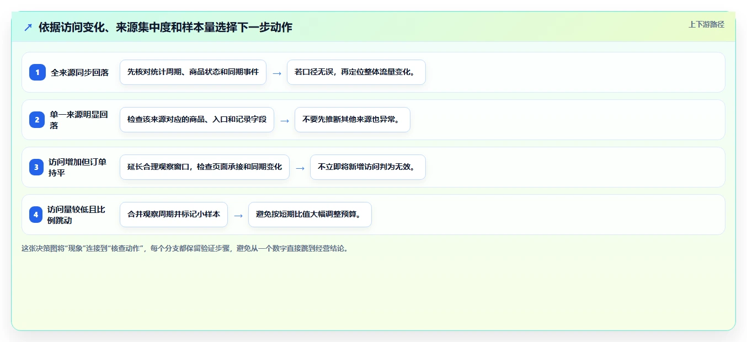The image size is (747, 342).
Task: Click the box 先核对统计周期、商品状态和同期事件
Action: 193,72
